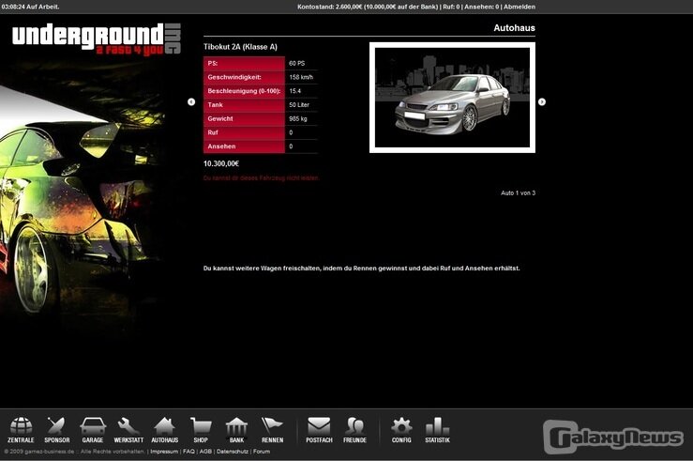
Task: Click the 50 Liter value
Action: point(299,105)
